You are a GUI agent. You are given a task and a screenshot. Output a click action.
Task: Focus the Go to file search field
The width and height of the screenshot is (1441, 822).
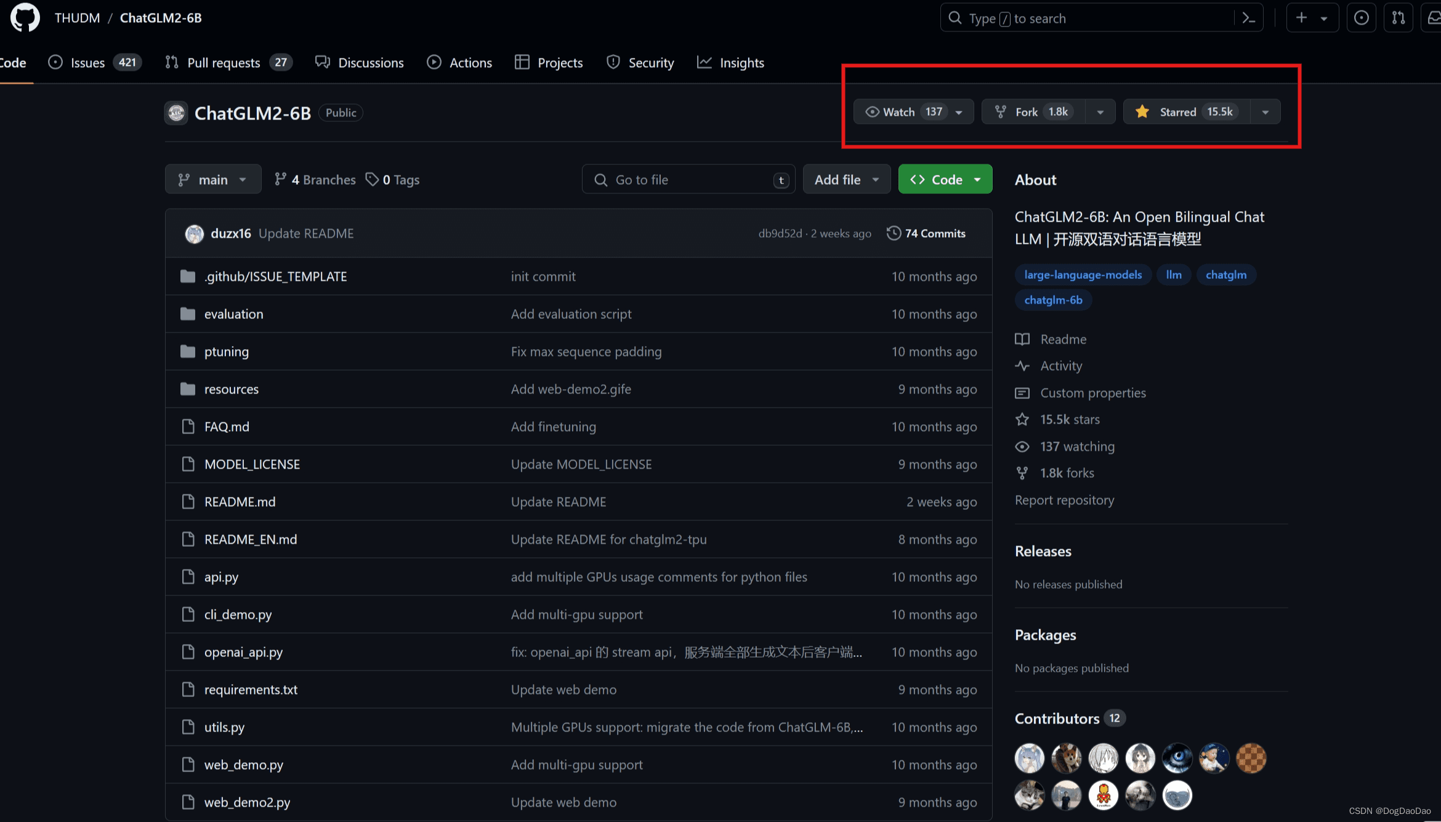tap(688, 179)
